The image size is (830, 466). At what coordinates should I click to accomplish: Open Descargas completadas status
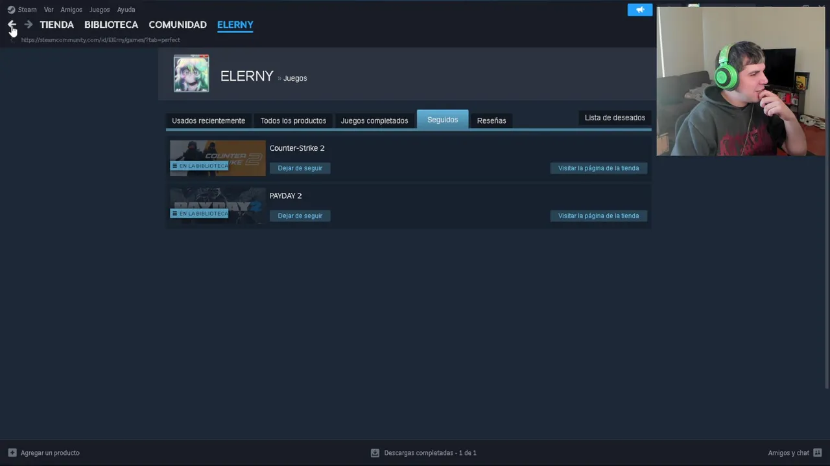431,452
